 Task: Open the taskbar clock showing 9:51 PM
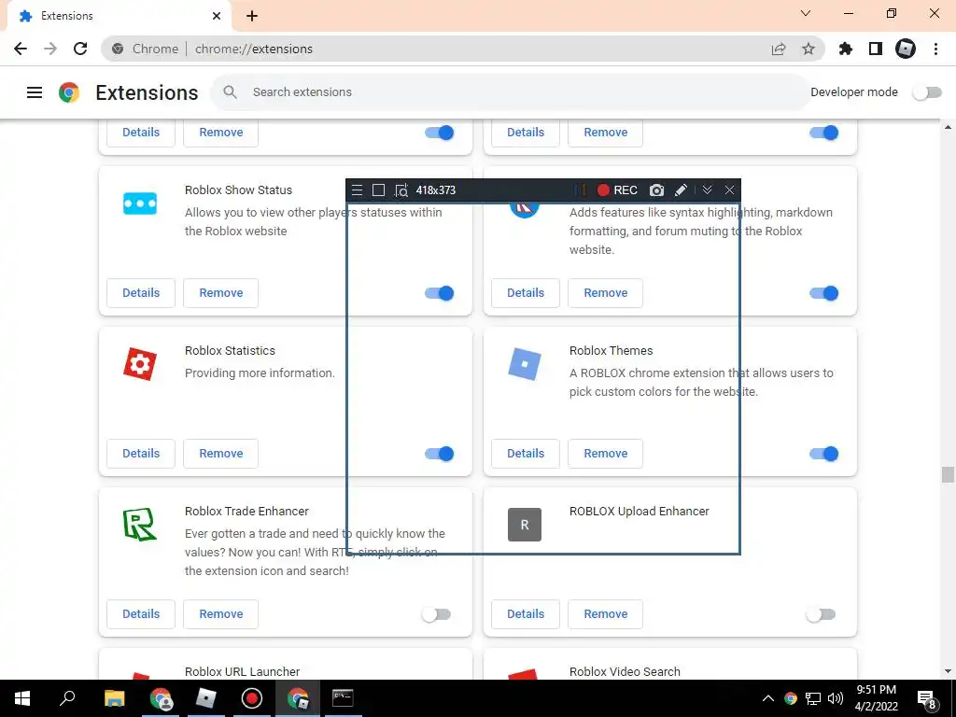coord(876,698)
